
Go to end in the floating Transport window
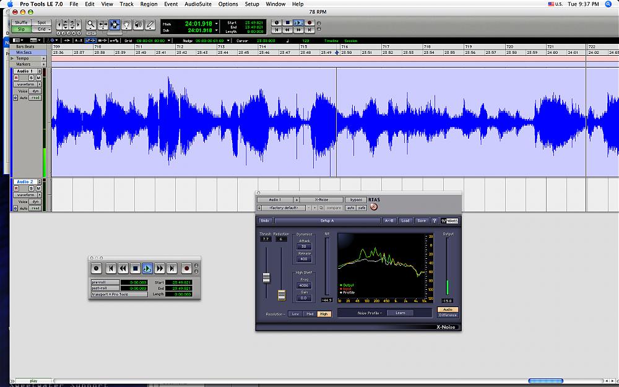point(171,269)
